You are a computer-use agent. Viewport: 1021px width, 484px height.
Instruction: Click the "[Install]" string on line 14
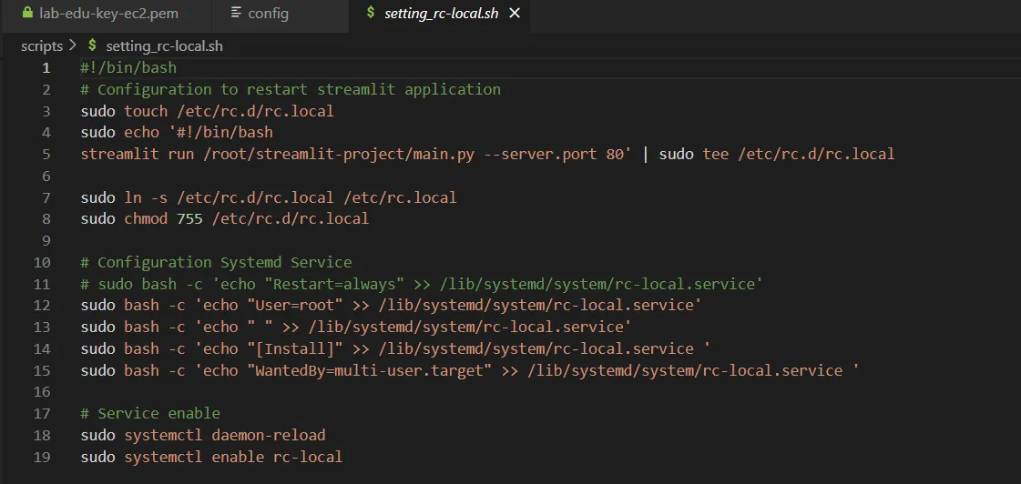295,349
